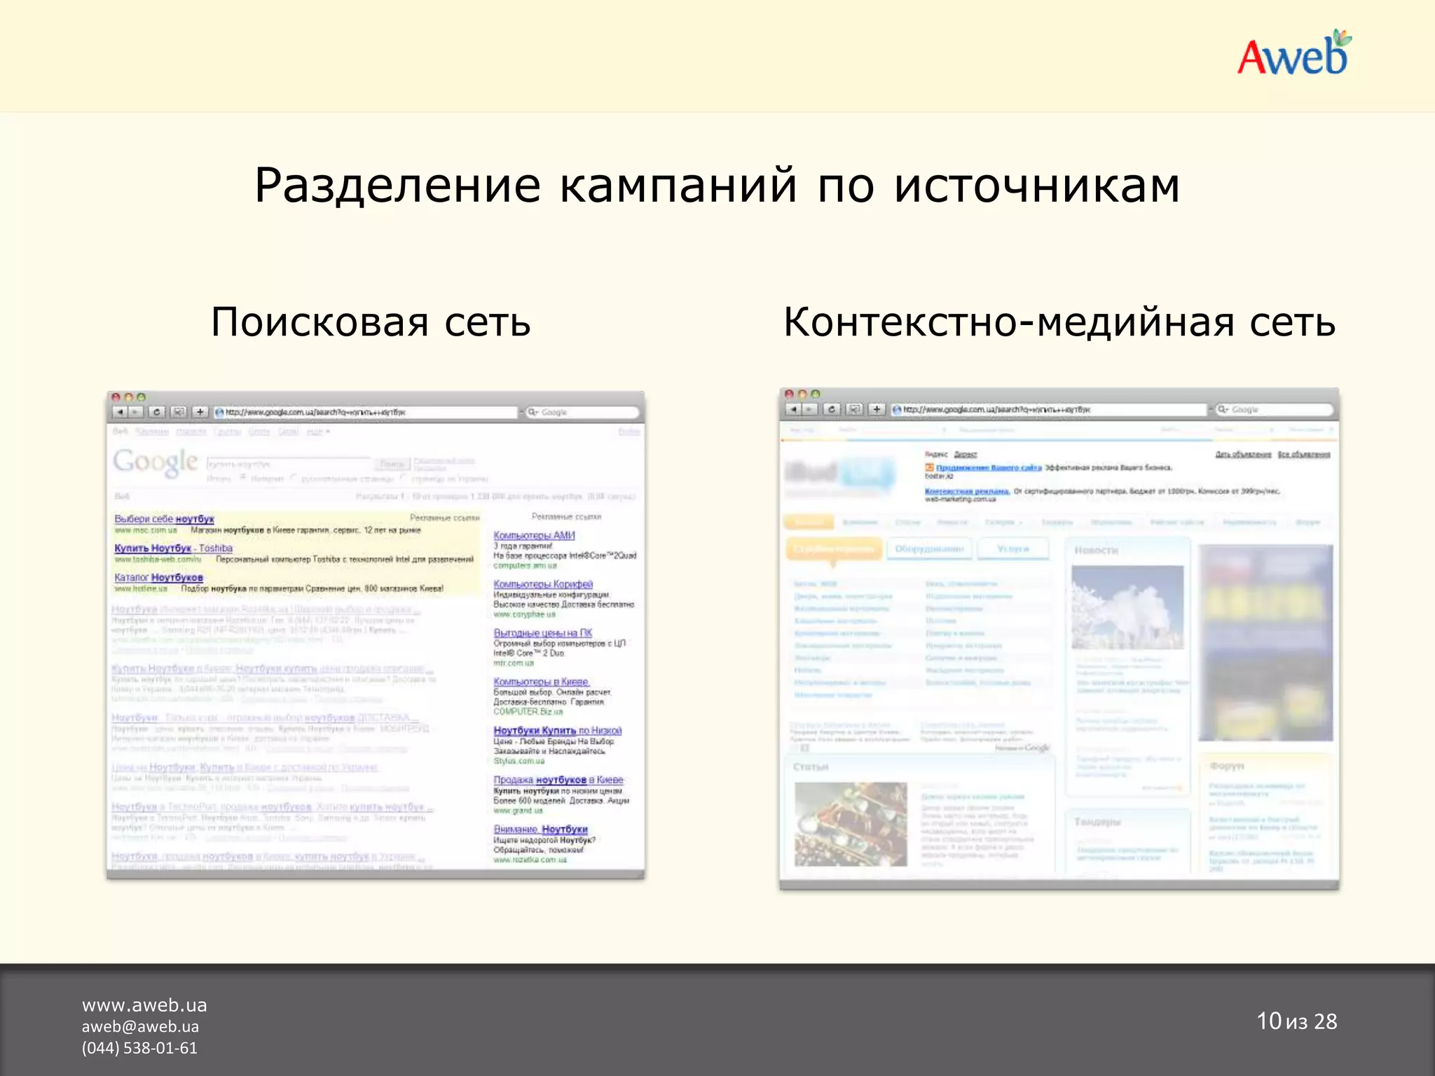The image size is (1435, 1076).
Task: Click the Google query box on results page
Action: (x=288, y=464)
